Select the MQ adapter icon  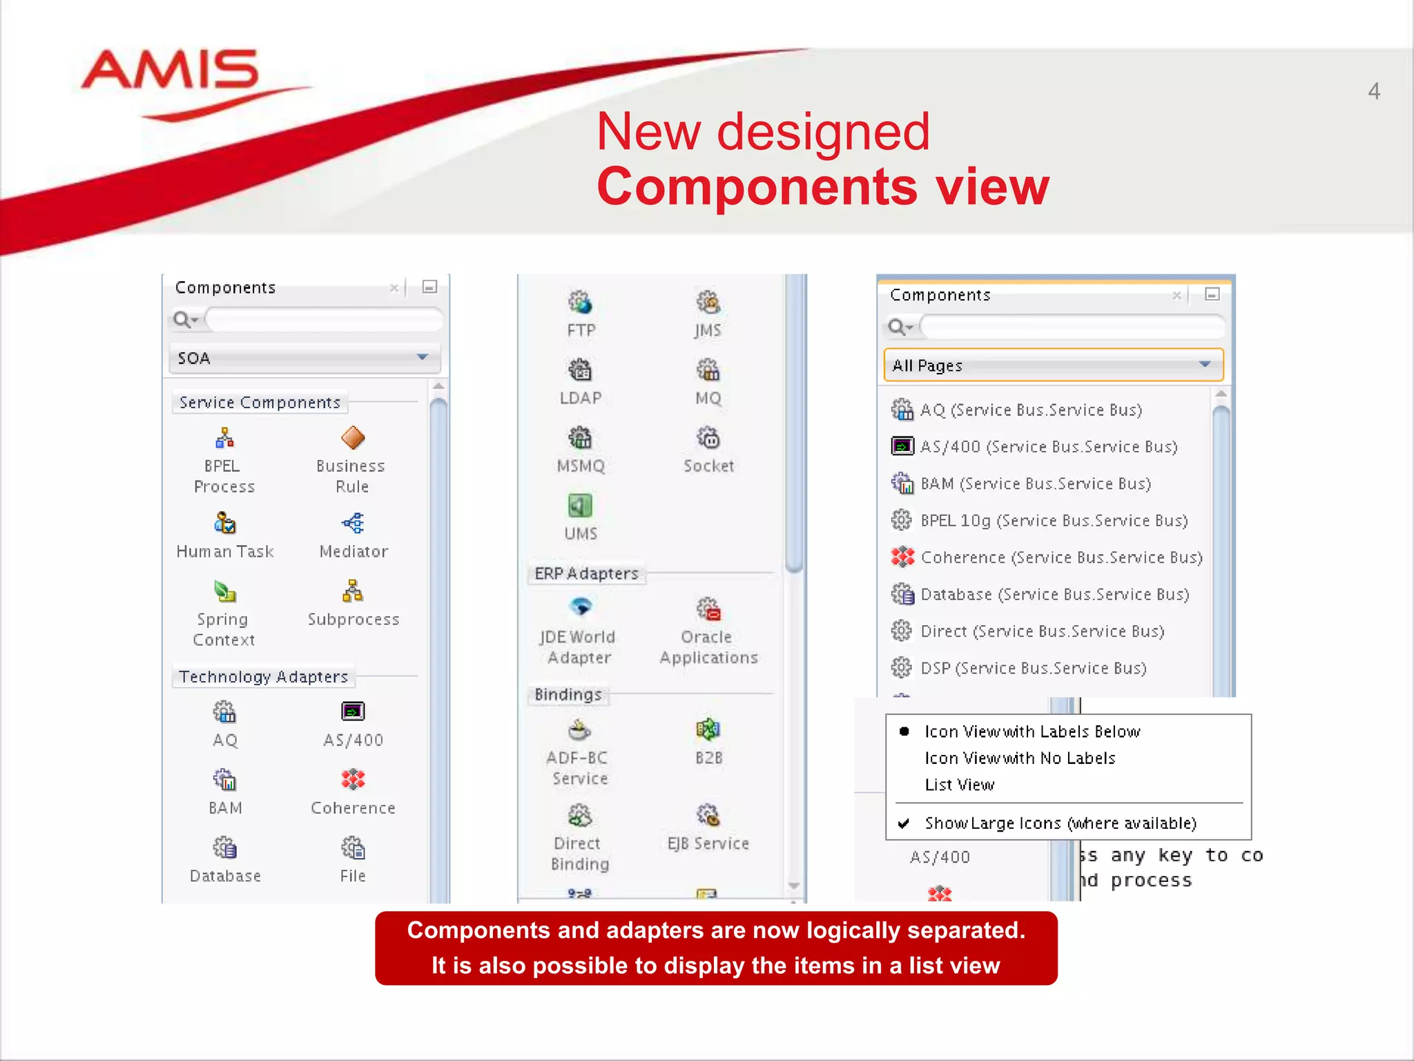[708, 370]
